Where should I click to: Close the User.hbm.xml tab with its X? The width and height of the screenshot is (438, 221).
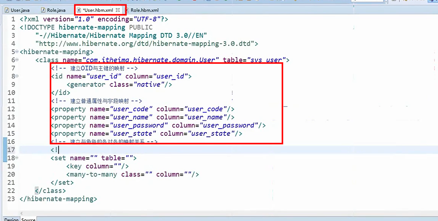(x=118, y=10)
